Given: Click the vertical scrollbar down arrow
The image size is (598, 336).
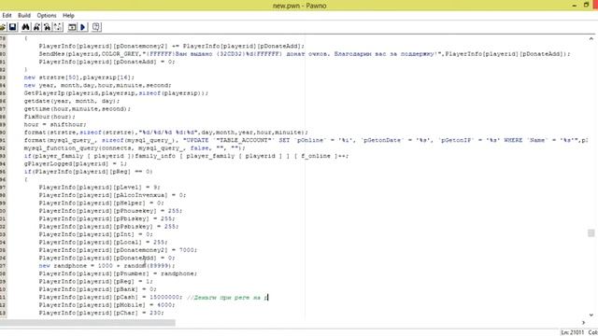Looking at the screenshot, I should pos(591,315).
